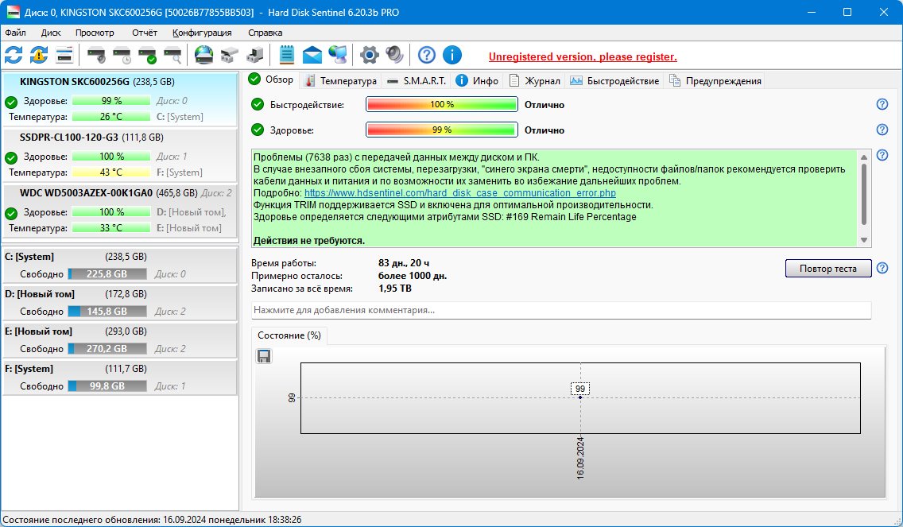Click the message box scrollbar up arrow
Screen dimensions: 903x527
(x=864, y=157)
